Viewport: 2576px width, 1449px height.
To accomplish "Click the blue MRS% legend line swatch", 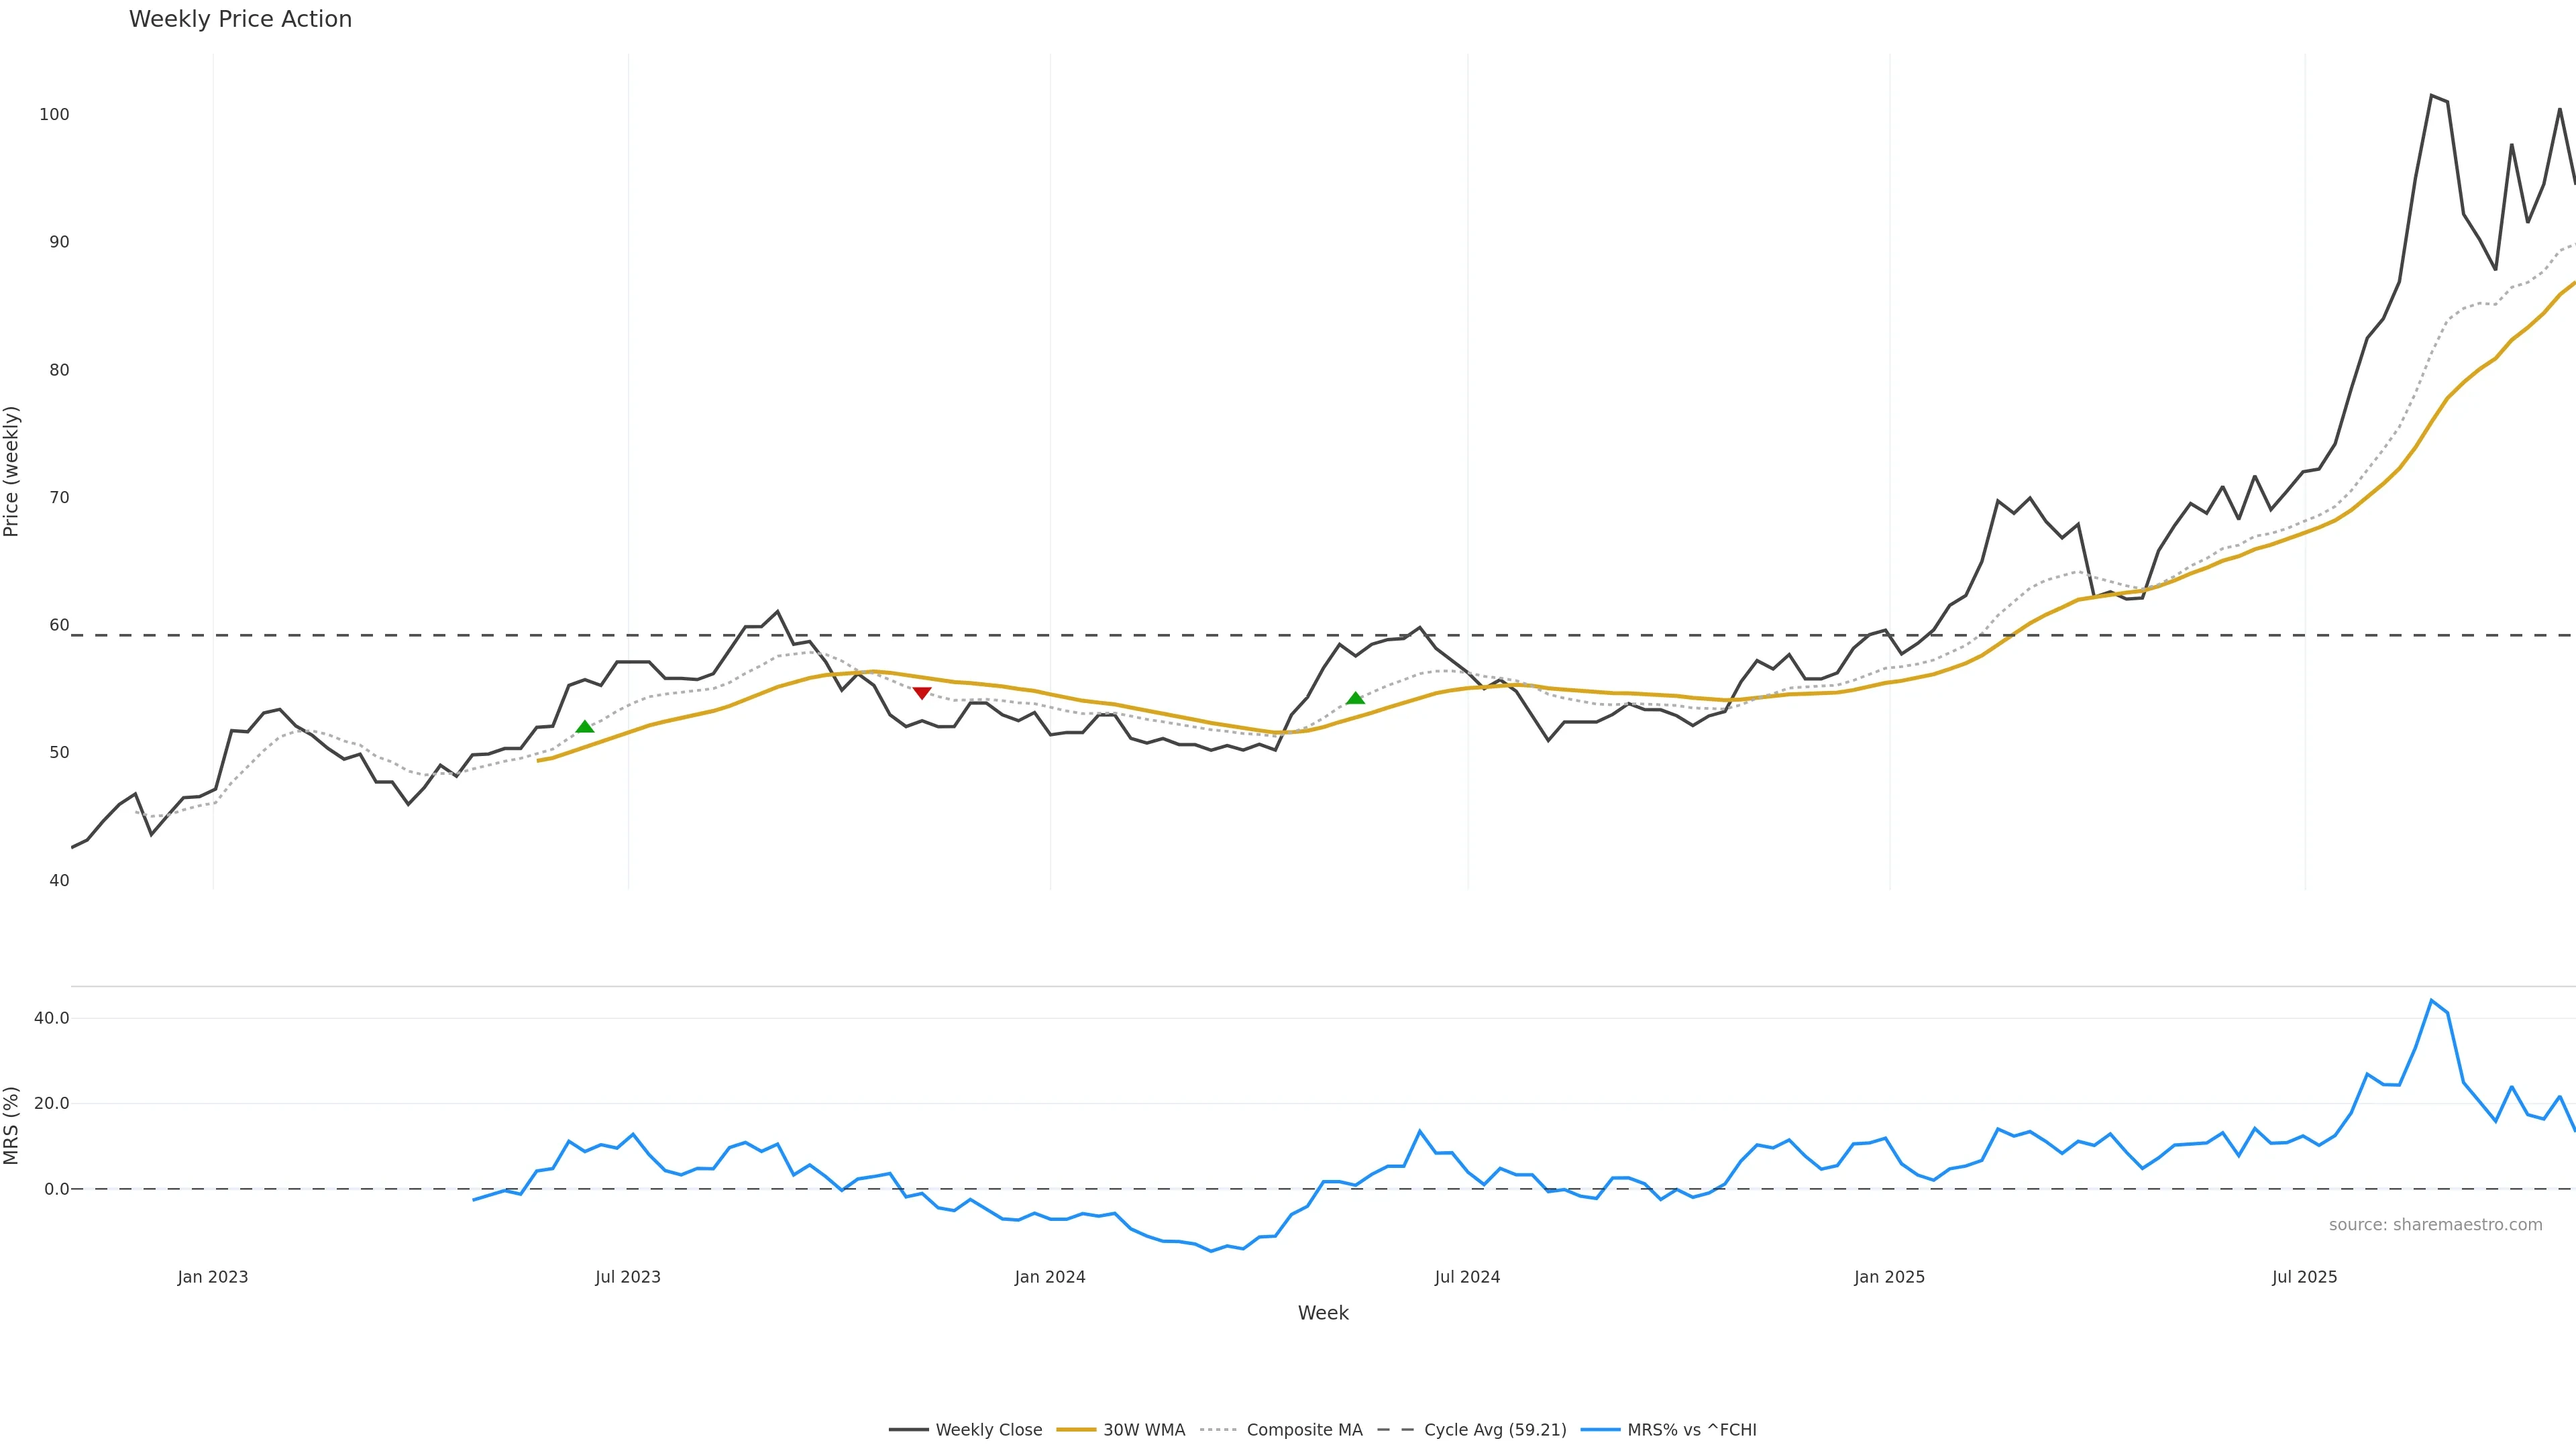I will coord(1600,1430).
